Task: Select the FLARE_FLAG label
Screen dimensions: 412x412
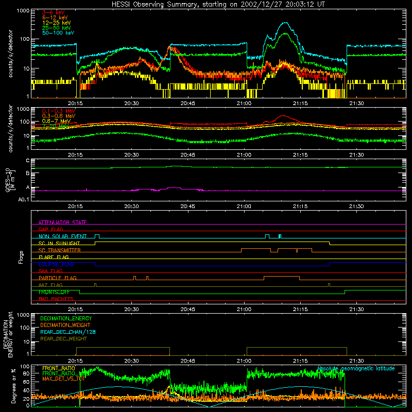Action: tap(54, 257)
